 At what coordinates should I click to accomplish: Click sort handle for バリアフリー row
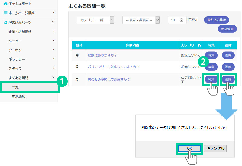click(x=77, y=67)
